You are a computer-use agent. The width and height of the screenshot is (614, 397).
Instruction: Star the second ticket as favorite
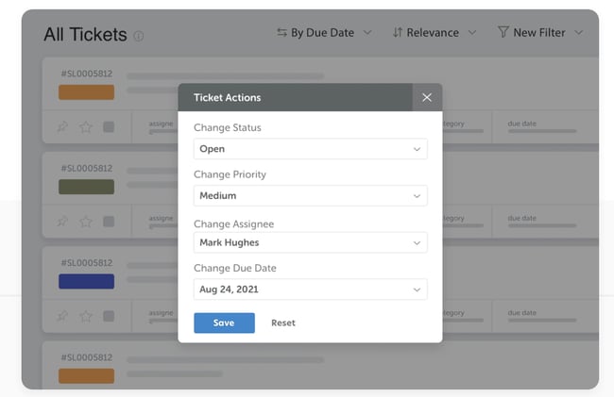pyautogui.click(x=86, y=222)
